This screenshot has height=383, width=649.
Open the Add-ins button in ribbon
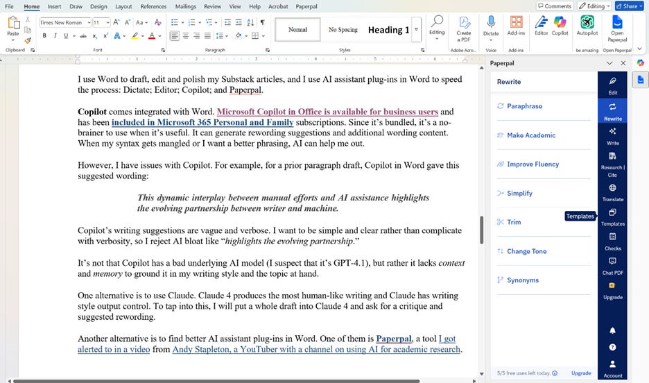[x=516, y=26]
